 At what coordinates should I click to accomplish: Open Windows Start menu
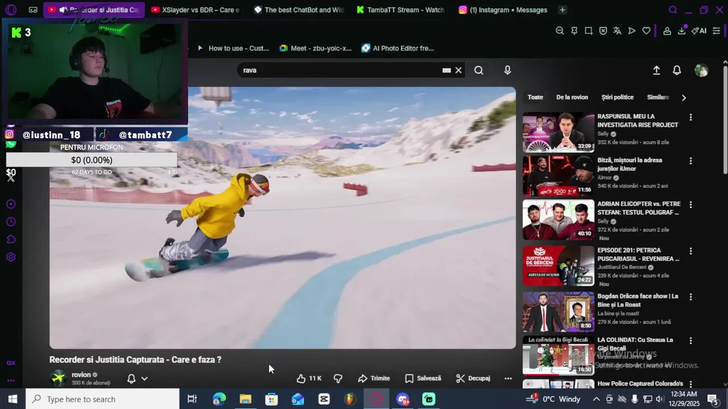pos(13,399)
